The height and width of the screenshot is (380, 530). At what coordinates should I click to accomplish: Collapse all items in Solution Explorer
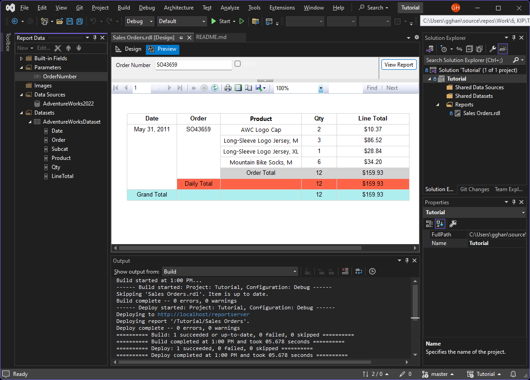469,49
